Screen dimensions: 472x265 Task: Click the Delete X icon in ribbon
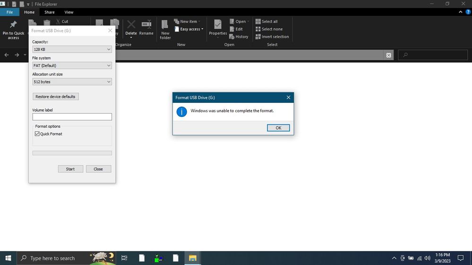tap(131, 25)
